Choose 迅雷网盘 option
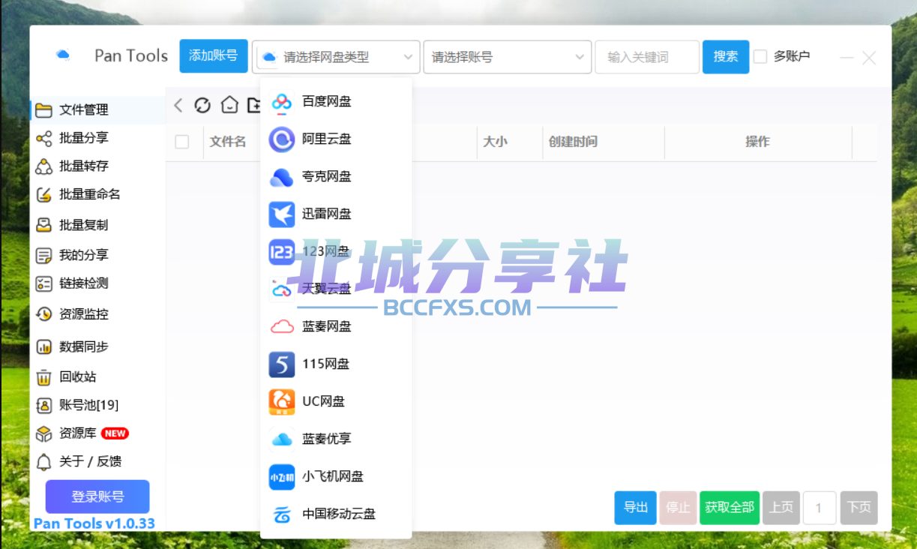This screenshot has height=549, width=917. 336,214
